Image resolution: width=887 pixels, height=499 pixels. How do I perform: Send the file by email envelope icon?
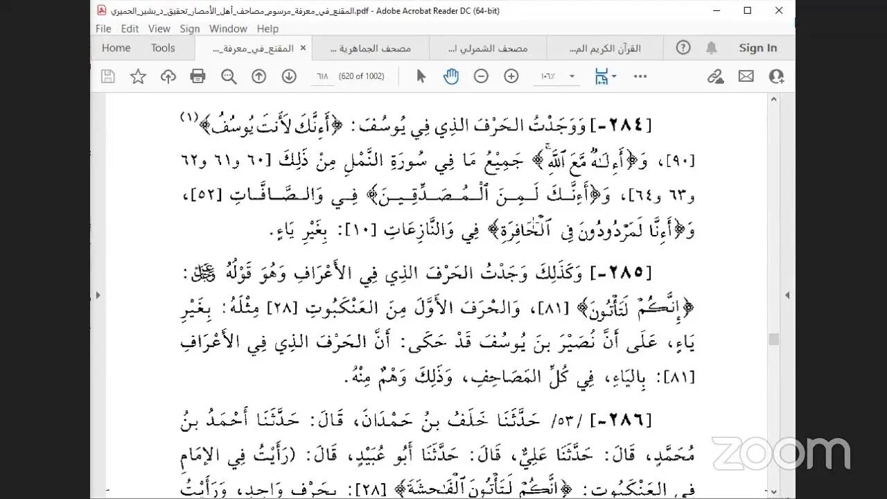(x=746, y=76)
